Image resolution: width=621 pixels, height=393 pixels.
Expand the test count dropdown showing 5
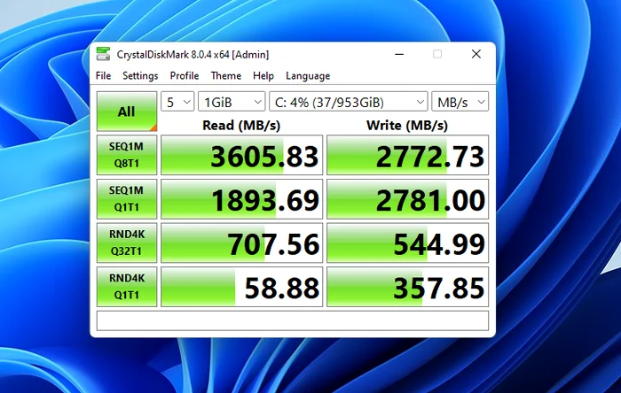click(x=177, y=102)
